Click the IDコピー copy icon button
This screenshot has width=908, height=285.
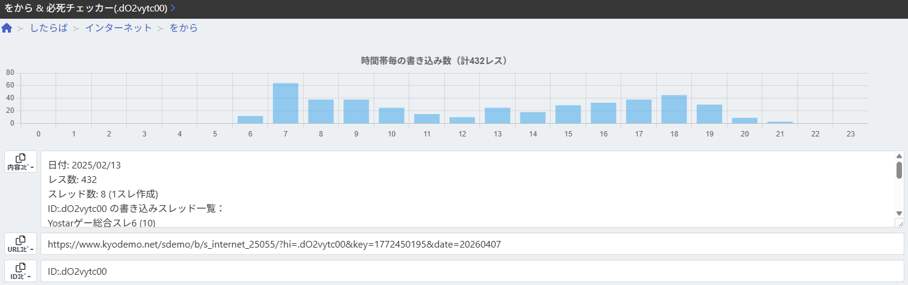(21, 271)
